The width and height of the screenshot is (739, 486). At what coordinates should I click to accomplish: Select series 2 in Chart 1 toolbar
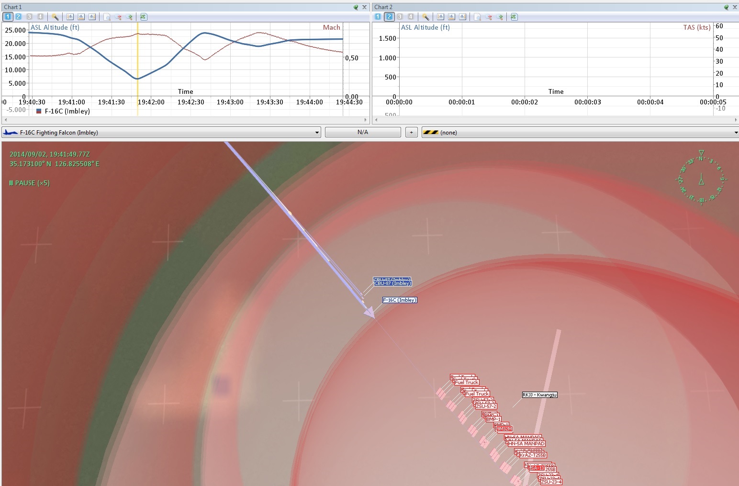point(18,17)
